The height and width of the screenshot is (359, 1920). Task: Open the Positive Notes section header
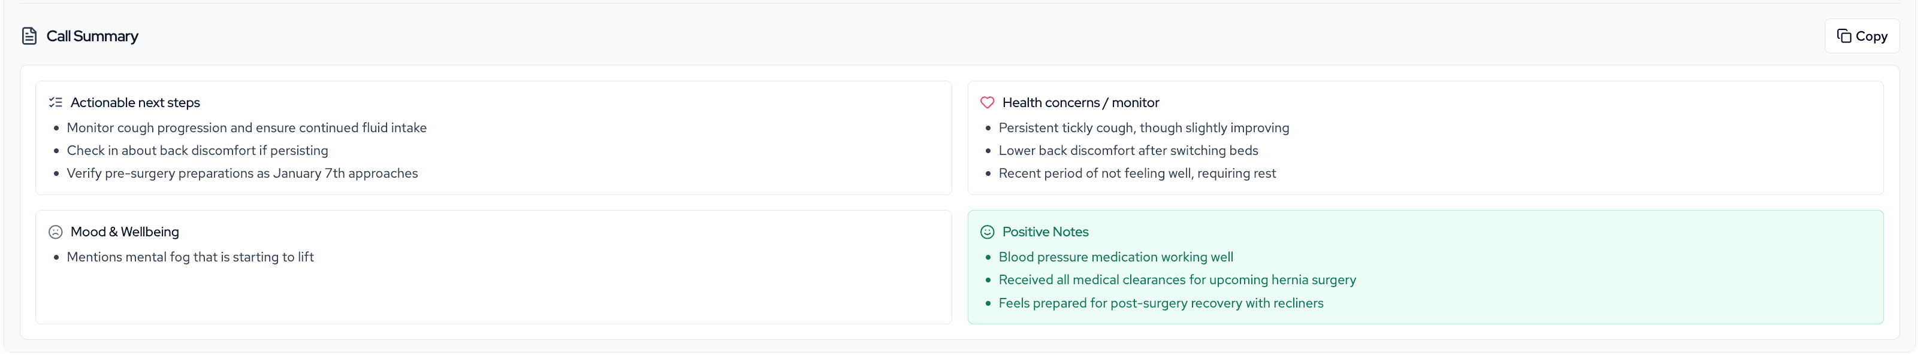point(1046,232)
